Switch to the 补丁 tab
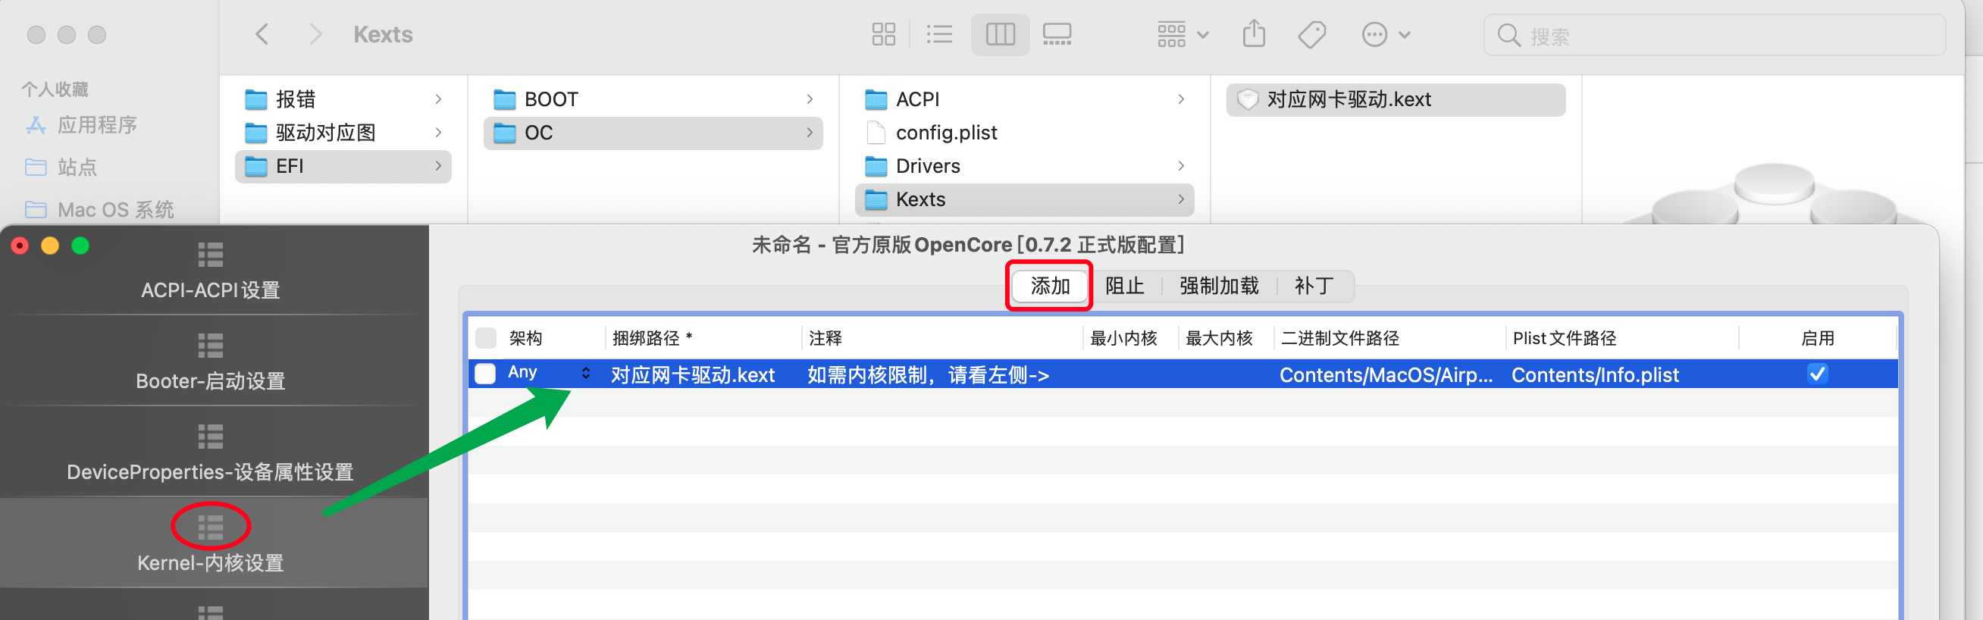 pos(1313,286)
